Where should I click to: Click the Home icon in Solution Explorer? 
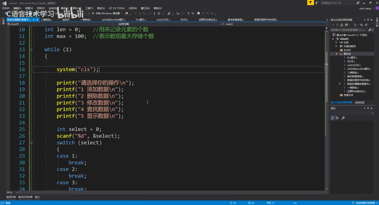pyautogui.click(x=342, y=25)
